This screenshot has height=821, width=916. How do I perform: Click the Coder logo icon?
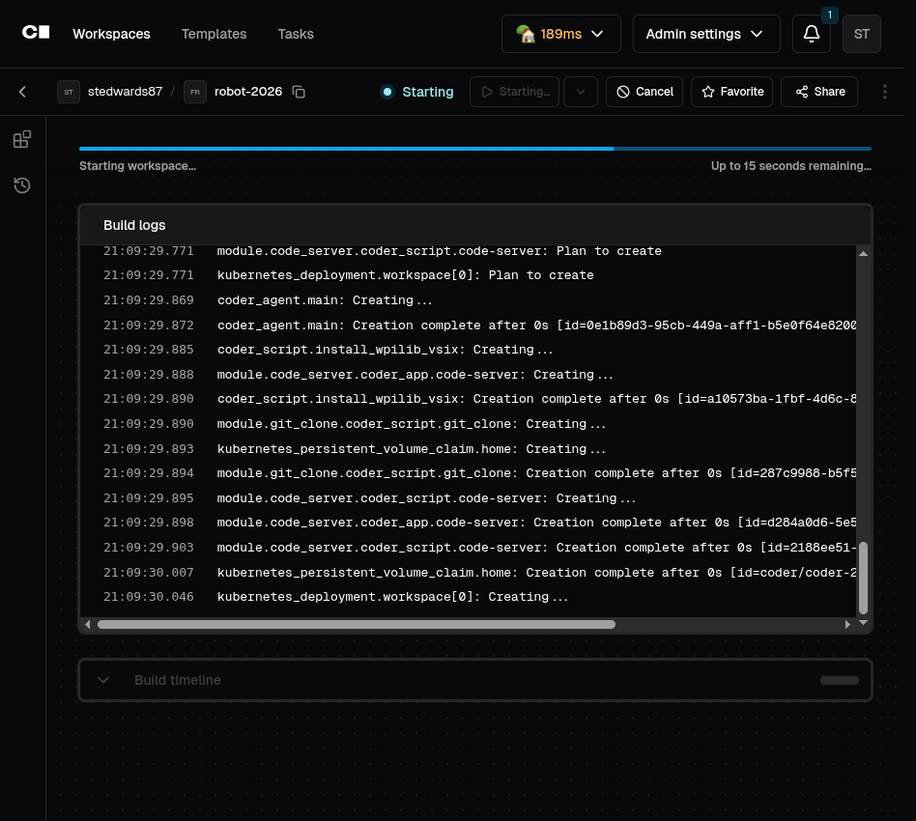click(x=36, y=33)
